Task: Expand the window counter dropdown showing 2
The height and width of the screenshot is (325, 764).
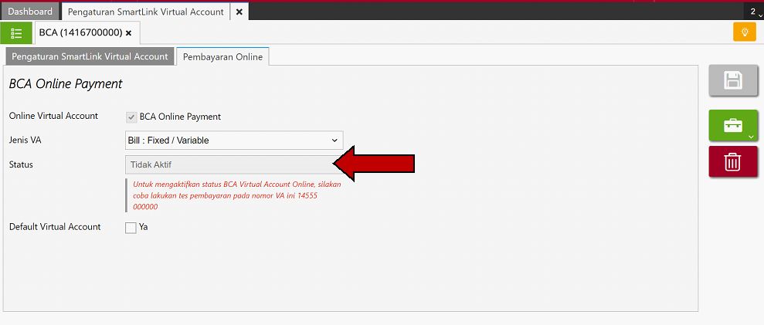Action: tap(753, 12)
